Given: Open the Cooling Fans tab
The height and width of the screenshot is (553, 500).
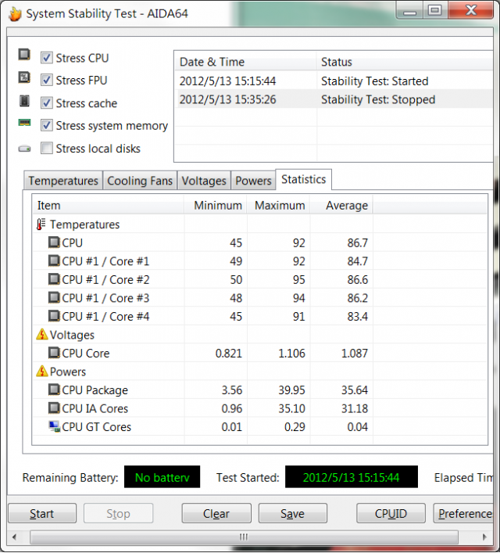Looking at the screenshot, I should click(140, 181).
